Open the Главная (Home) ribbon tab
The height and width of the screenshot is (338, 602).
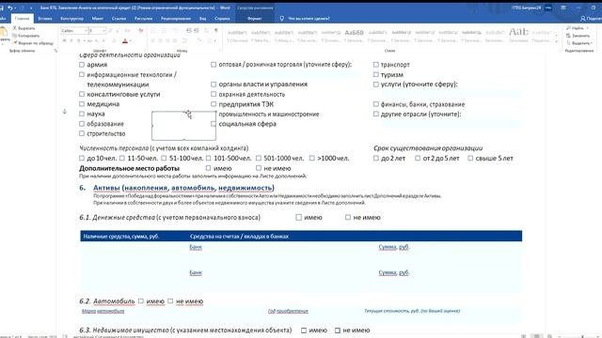coord(22,19)
